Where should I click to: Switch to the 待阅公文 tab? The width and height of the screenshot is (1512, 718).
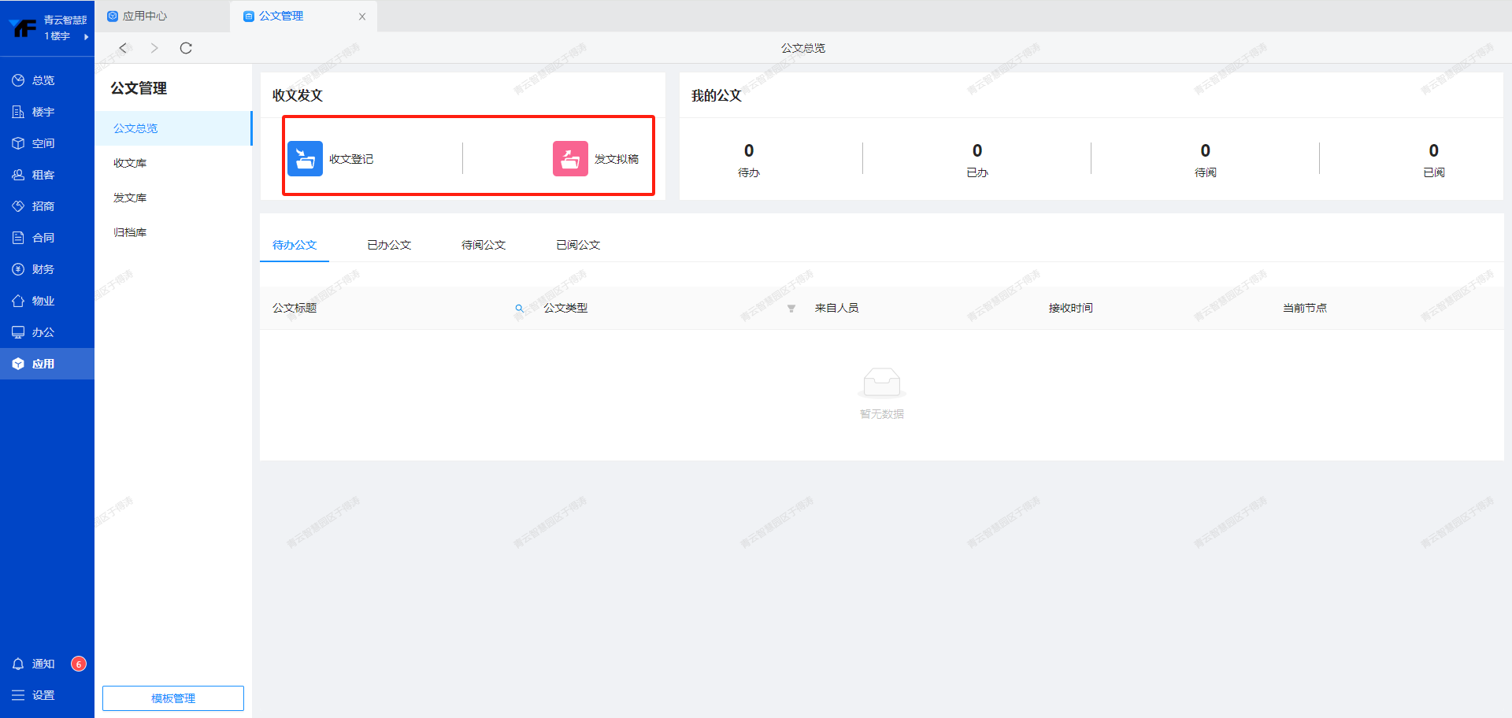point(484,245)
